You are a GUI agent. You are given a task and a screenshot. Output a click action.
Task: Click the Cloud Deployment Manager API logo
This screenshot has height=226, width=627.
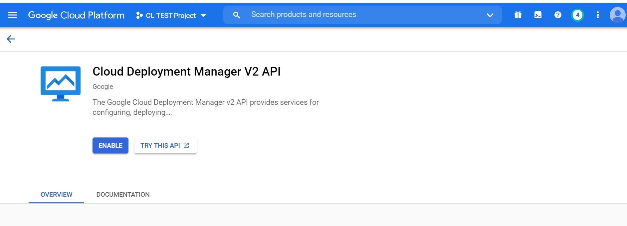click(x=61, y=84)
